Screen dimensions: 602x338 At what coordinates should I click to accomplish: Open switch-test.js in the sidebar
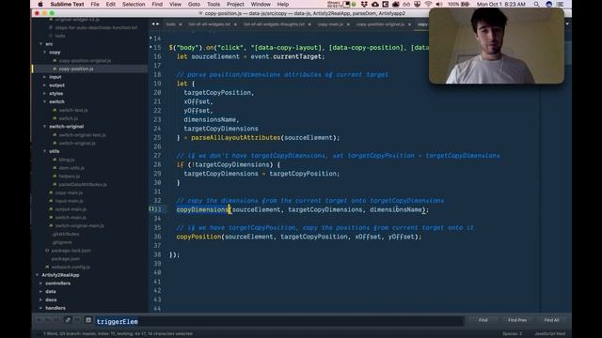point(73,110)
